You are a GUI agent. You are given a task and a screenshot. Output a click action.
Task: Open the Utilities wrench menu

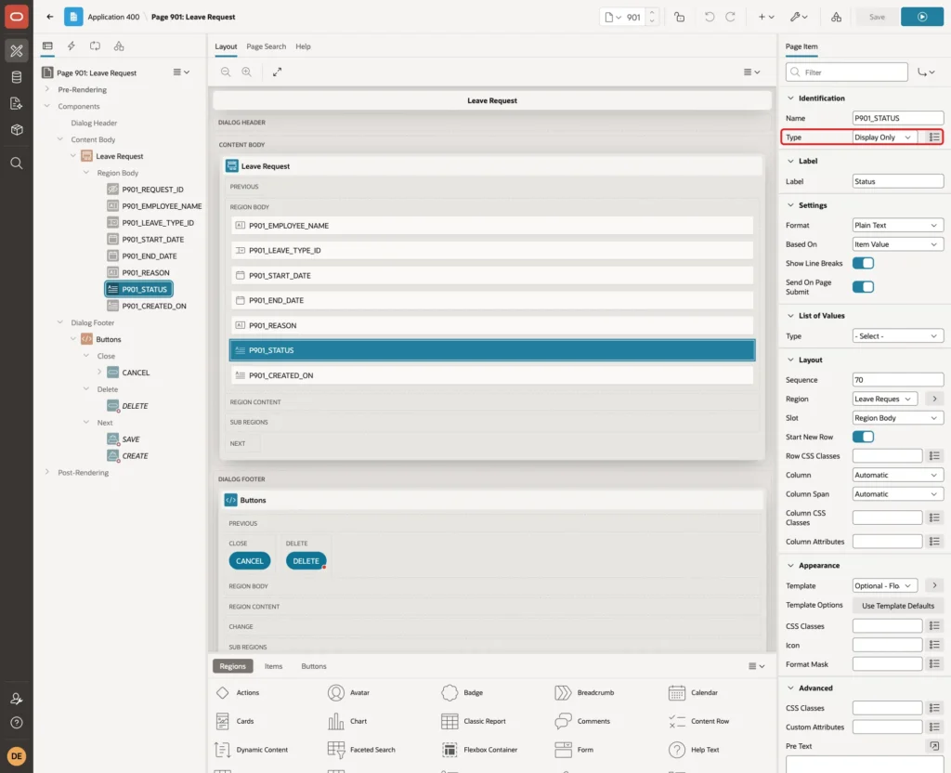[x=799, y=17]
